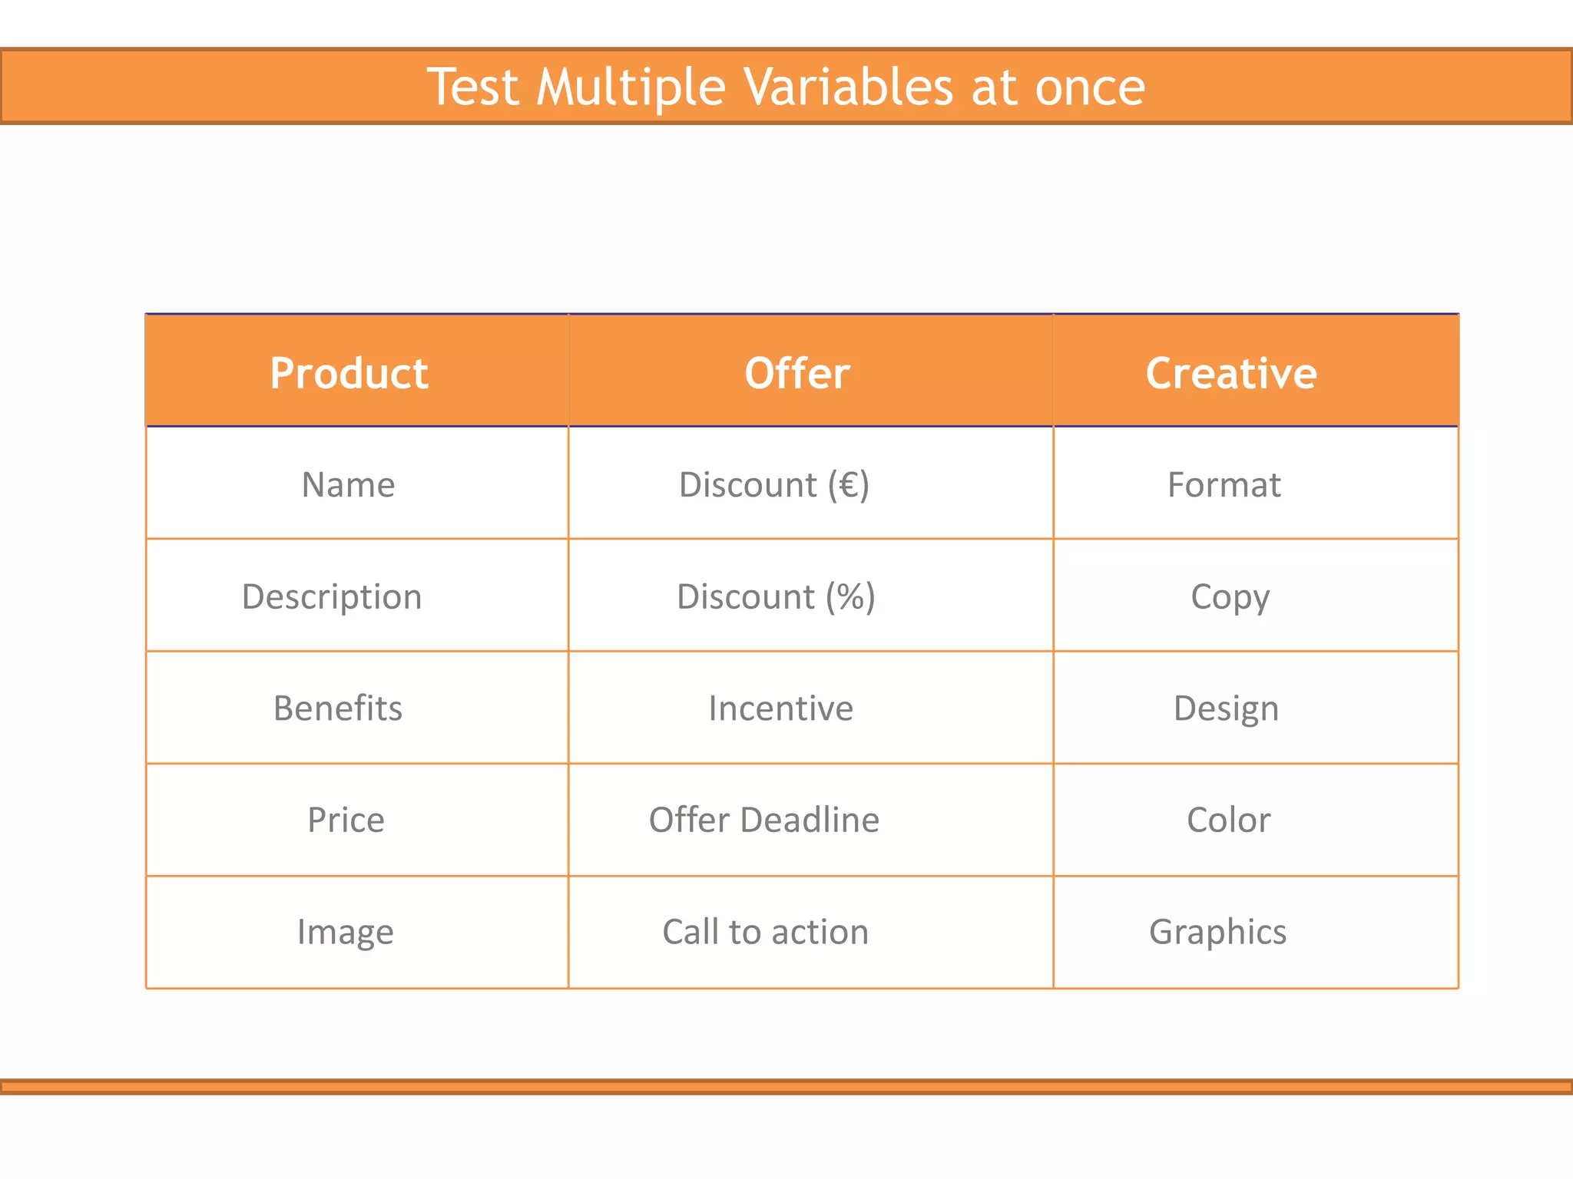Click the Discount (€) cell
This screenshot has width=1573, height=1179.
coord(774,484)
